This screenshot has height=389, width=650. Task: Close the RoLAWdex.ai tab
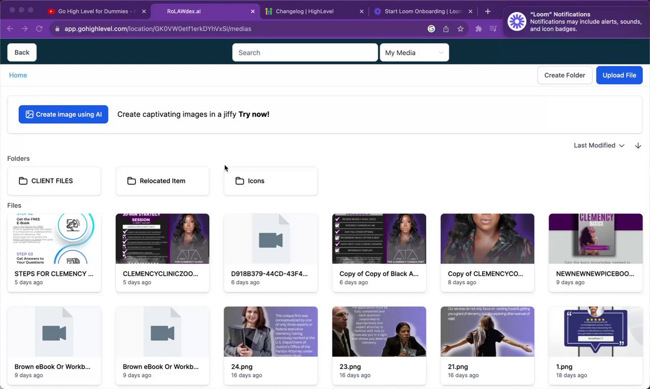tap(252, 11)
